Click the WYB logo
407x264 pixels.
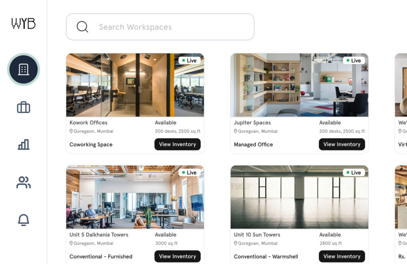pyautogui.click(x=23, y=23)
